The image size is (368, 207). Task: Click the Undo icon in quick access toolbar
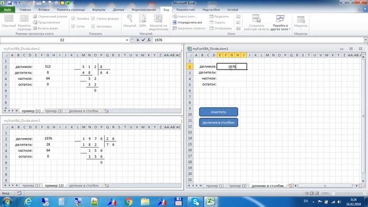pos(16,3)
